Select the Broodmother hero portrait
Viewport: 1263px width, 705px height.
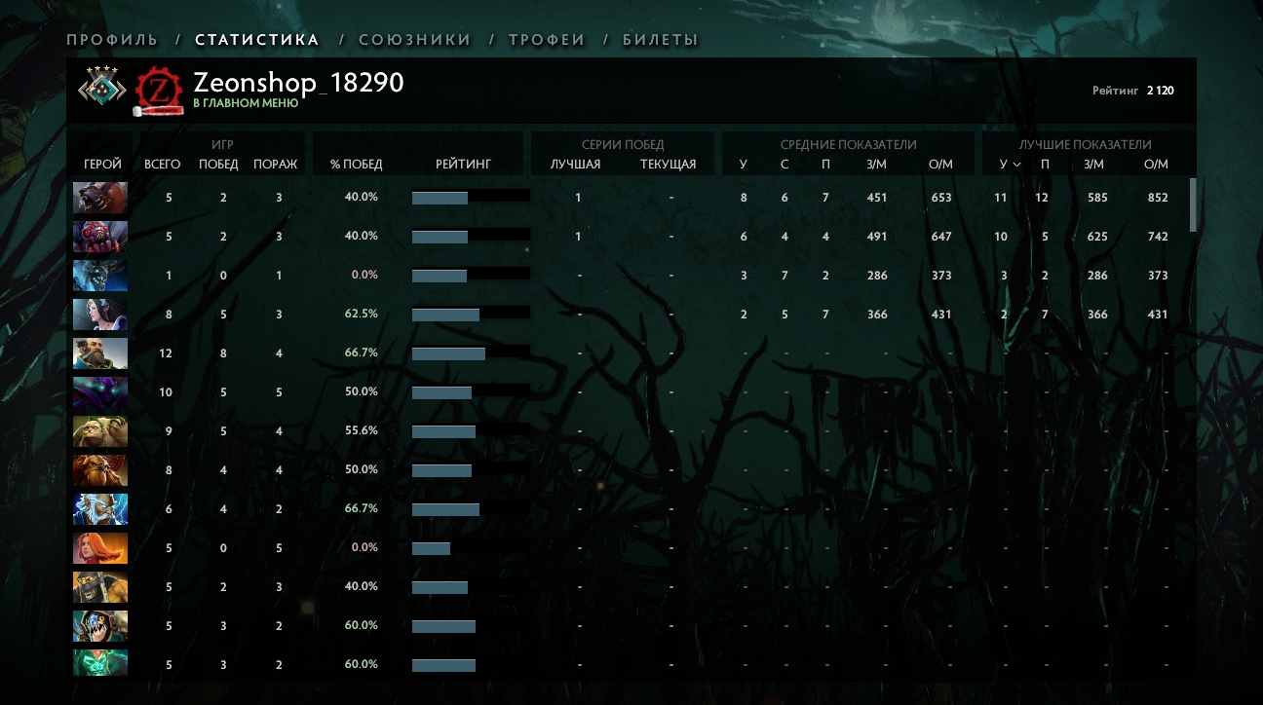coord(100,237)
